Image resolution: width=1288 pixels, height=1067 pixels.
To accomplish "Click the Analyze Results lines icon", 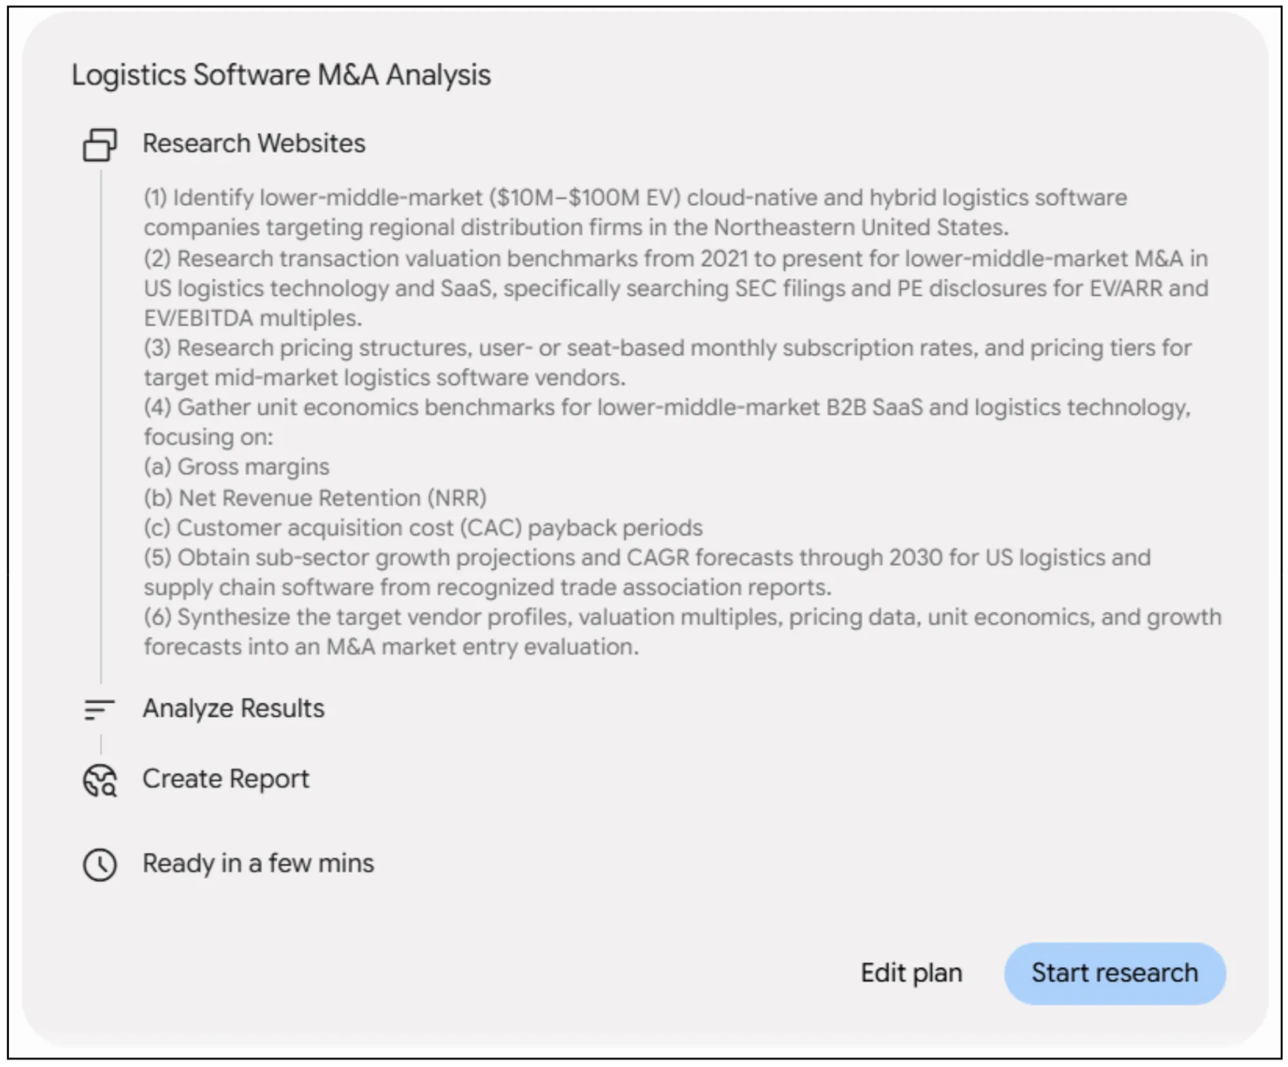I will pyautogui.click(x=100, y=710).
